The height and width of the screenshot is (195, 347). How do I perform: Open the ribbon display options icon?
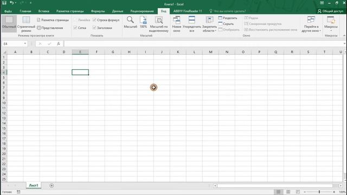click(322, 3)
